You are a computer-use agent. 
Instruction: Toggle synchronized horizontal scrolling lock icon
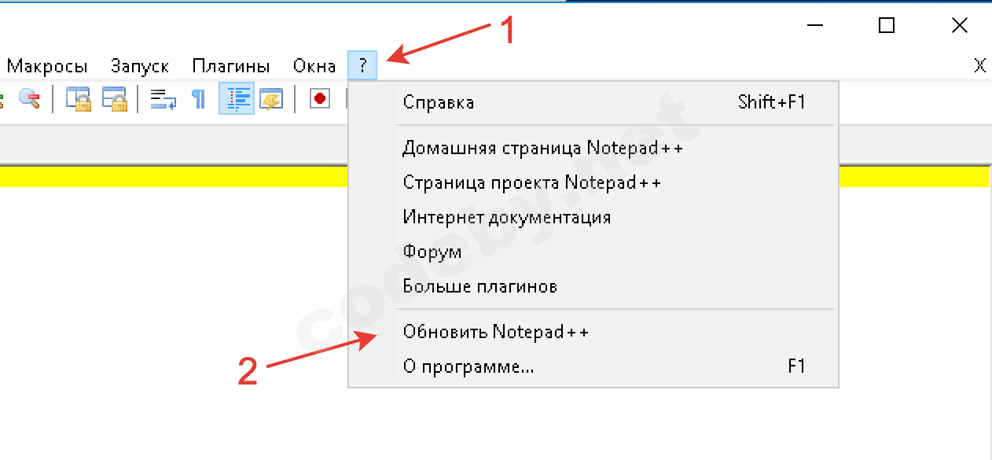click(x=115, y=98)
